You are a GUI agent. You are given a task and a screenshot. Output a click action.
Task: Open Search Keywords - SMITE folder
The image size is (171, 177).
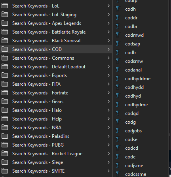coord(56,171)
